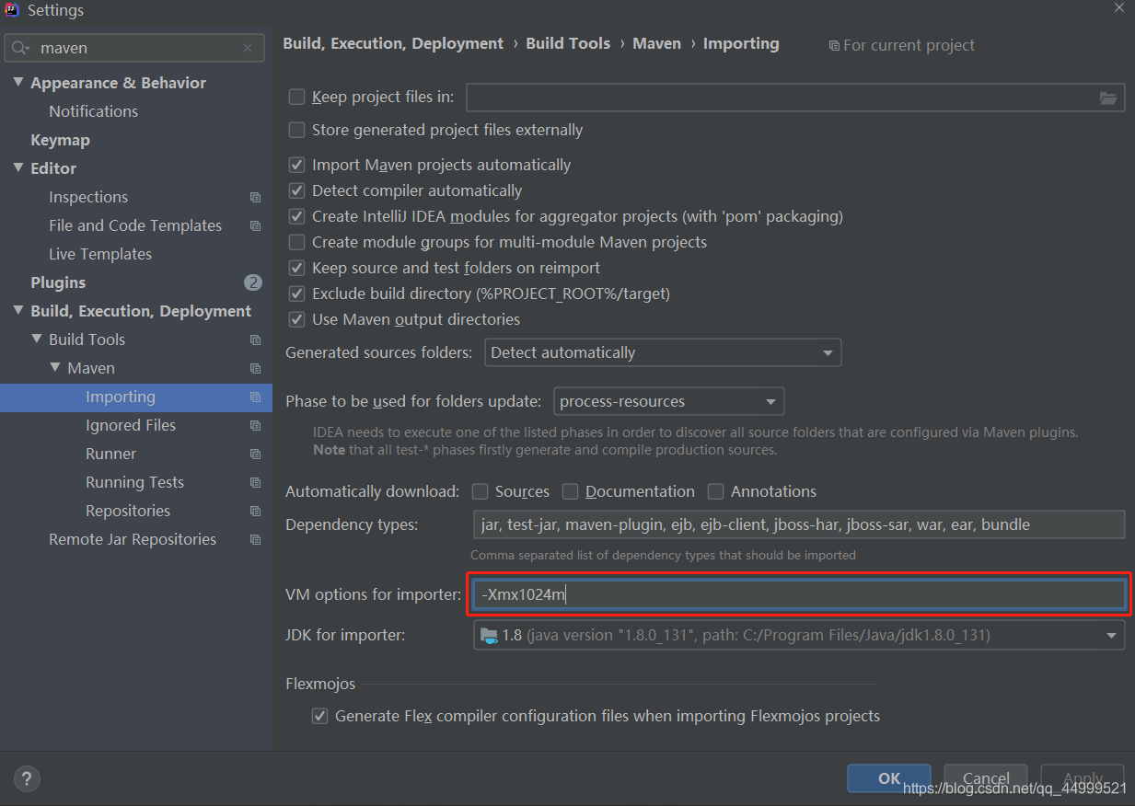Click the Plugins update count badge
Image resolution: width=1135 pixels, height=806 pixels.
tap(253, 282)
